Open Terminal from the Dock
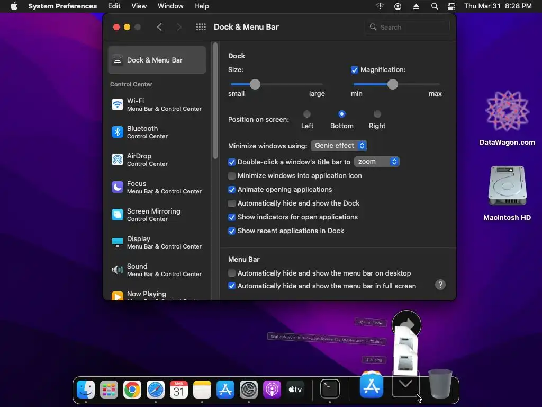Screen dimensions: 542x407 [x=330, y=389]
